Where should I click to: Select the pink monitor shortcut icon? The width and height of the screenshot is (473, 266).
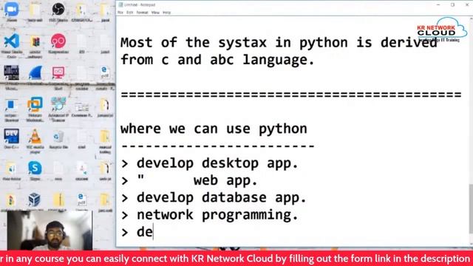pos(58,73)
